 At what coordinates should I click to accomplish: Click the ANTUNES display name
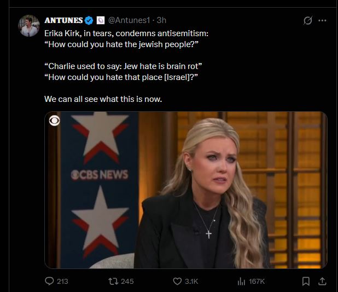(63, 20)
